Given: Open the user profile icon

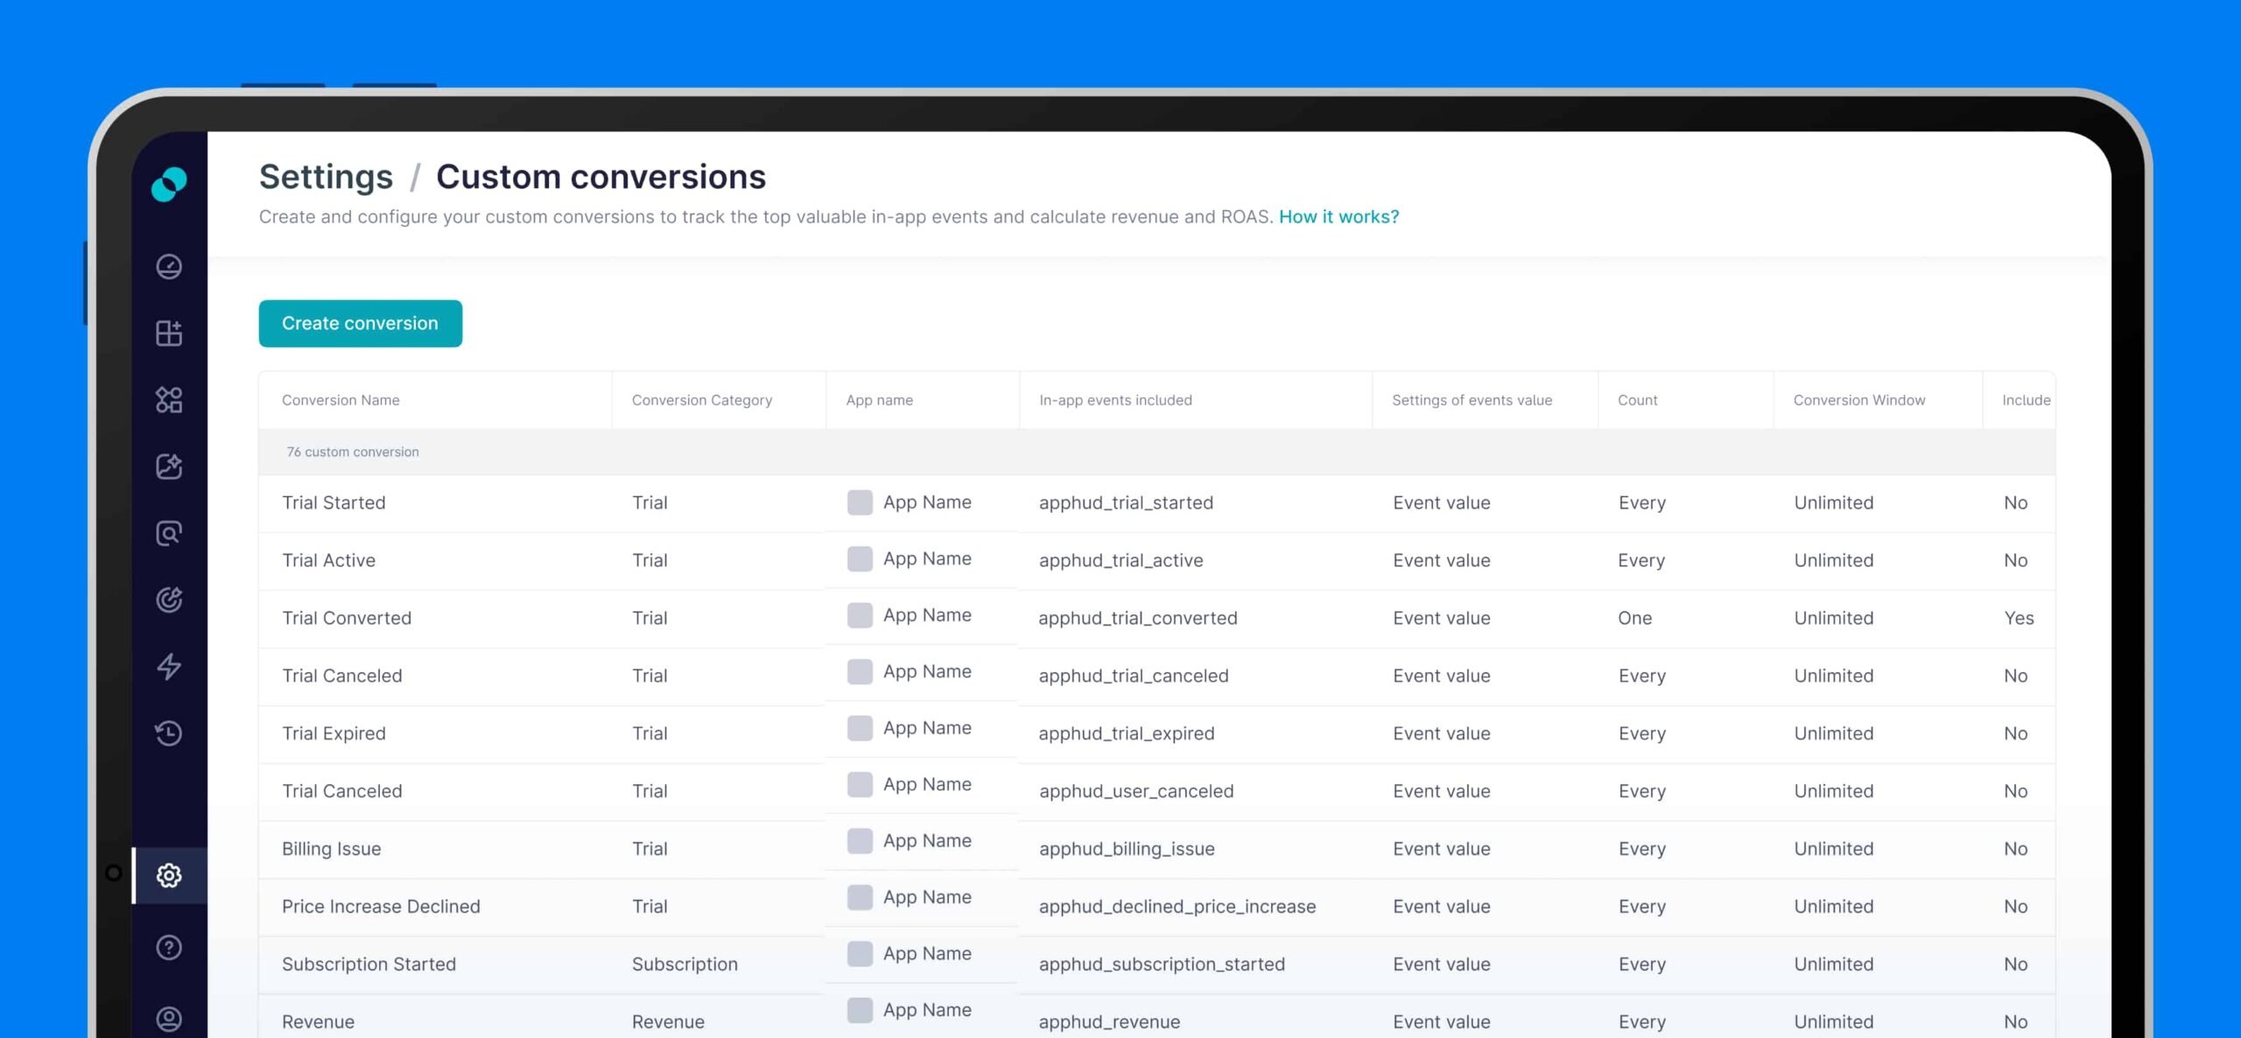Looking at the screenshot, I should (x=169, y=1019).
